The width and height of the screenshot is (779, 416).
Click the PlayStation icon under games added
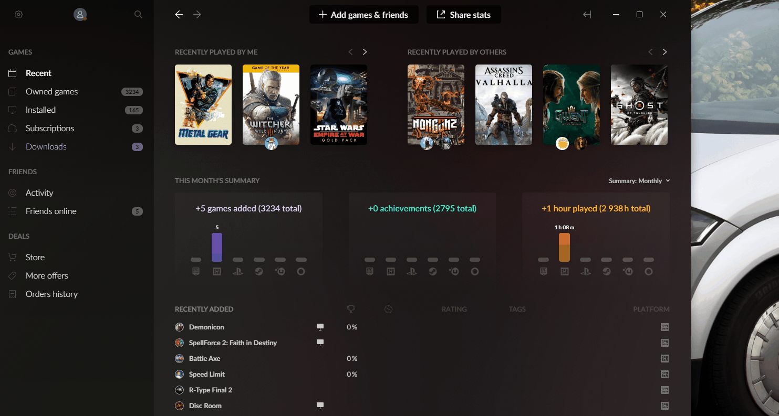point(238,272)
